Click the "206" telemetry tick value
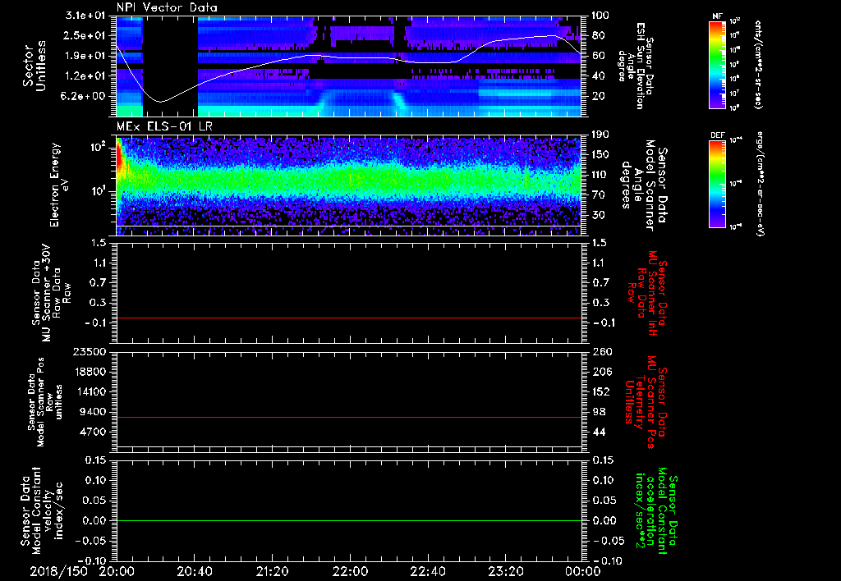Viewport: 841px width, 581px height. (600, 372)
